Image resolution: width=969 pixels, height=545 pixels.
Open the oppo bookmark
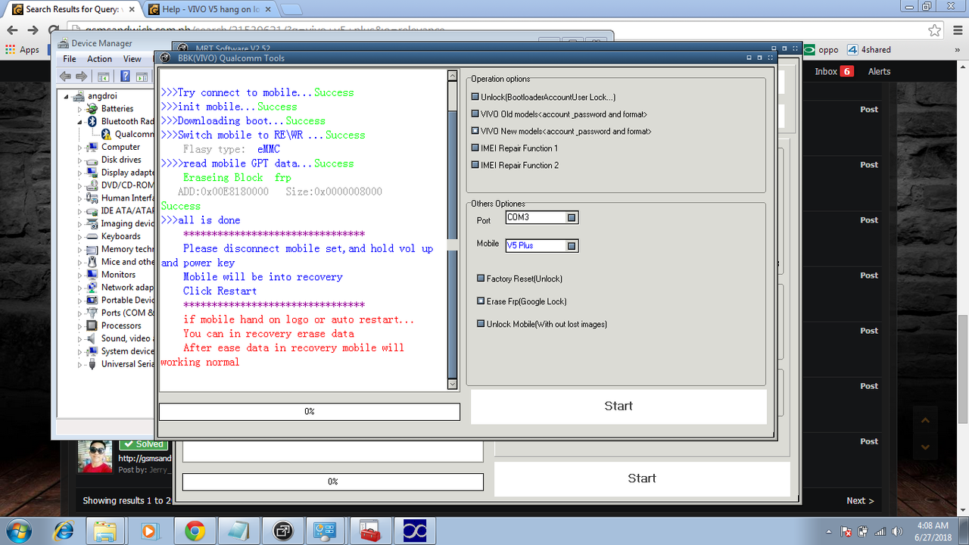pos(821,50)
